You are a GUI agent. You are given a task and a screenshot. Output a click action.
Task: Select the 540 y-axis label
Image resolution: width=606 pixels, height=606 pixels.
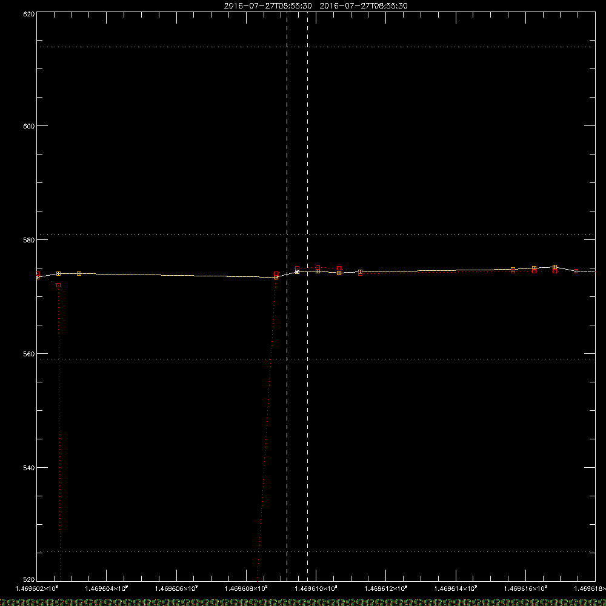29,468
